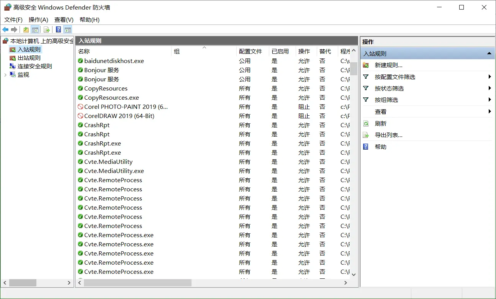Open the 操作(A) menu
The image size is (496, 299).
pos(38,20)
